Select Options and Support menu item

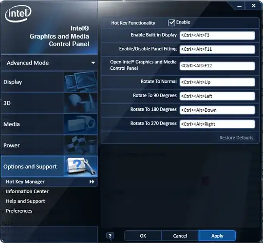[49, 166]
